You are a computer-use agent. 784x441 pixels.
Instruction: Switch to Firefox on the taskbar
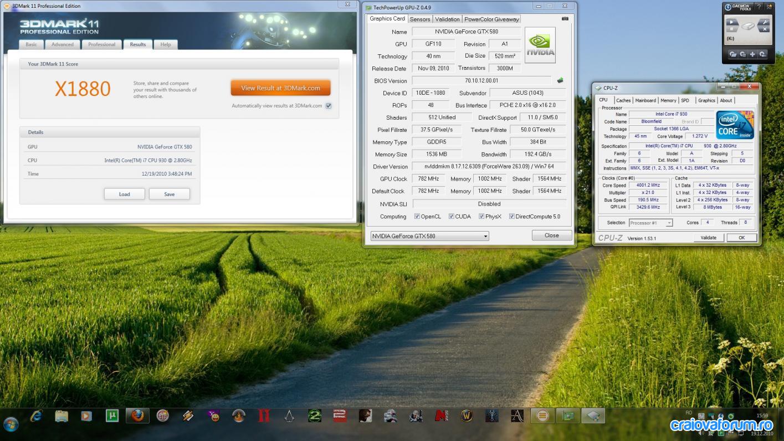coord(137,416)
